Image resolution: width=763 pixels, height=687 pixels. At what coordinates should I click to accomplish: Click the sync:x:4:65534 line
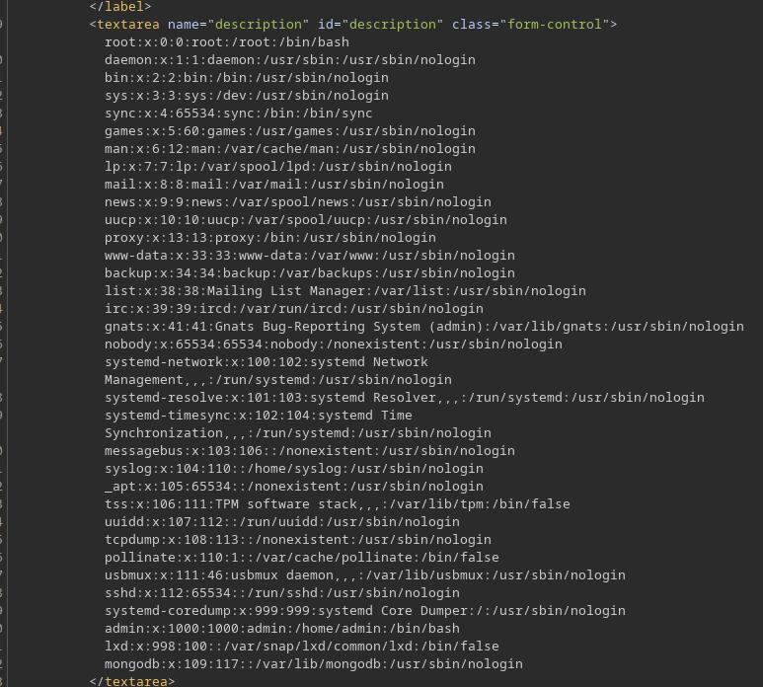coord(239,114)
